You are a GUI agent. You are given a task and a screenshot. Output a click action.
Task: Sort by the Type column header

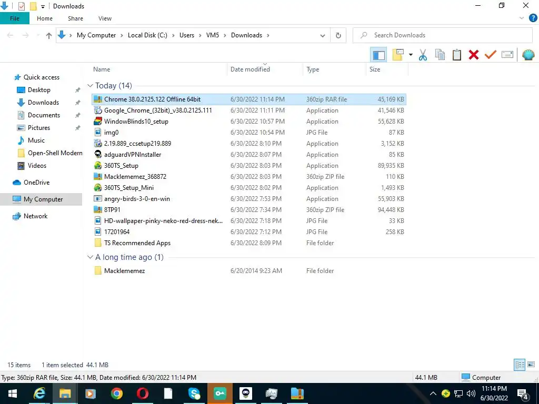(334, 69)
